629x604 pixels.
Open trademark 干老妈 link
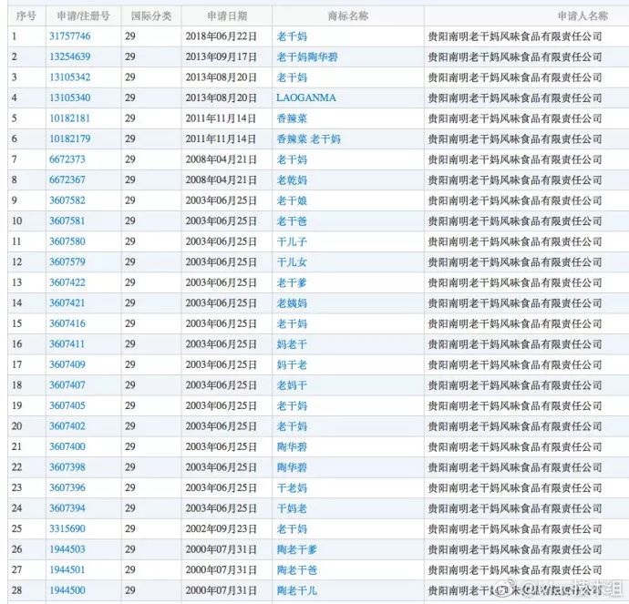click(292, 487)
